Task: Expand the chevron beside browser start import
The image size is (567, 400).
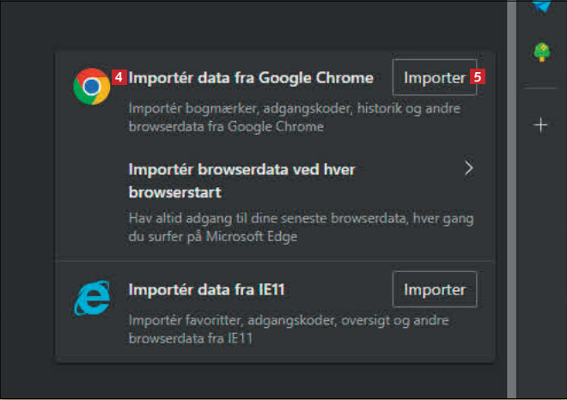Action: pos(468,168)
